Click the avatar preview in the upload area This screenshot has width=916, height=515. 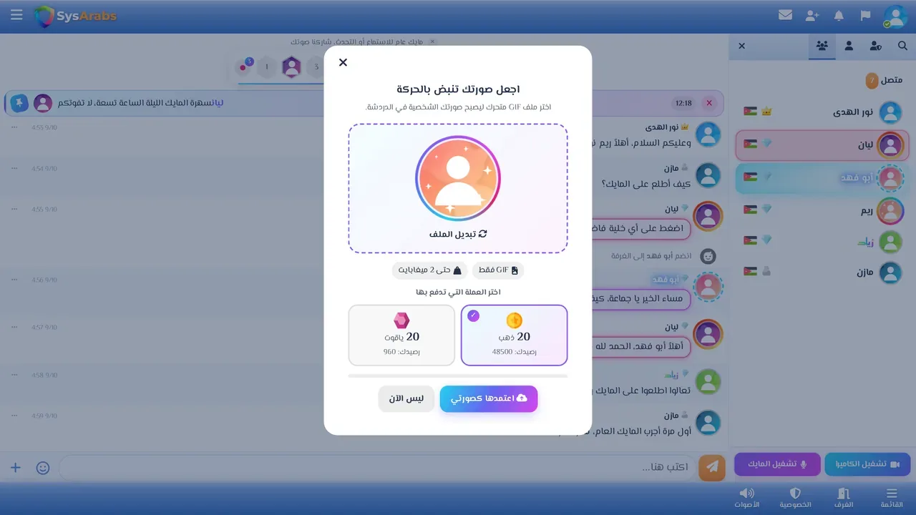point(458,178)
